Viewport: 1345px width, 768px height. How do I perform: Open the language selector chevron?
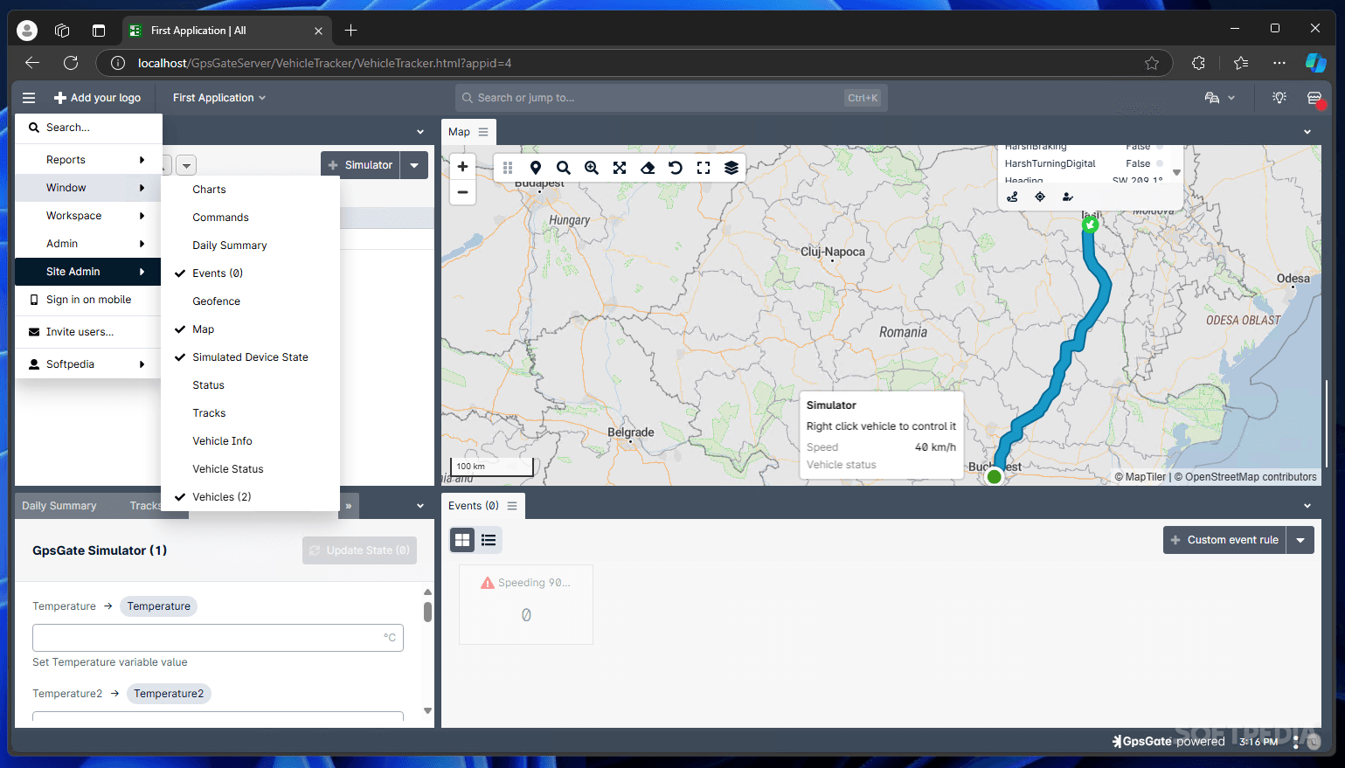(x=1231, y=98)
